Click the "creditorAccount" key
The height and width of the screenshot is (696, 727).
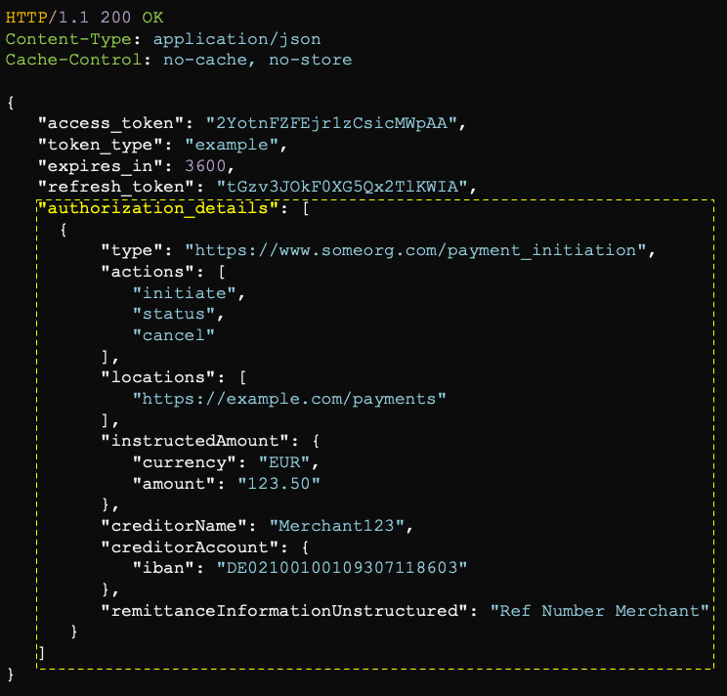(x=190, y=547)
